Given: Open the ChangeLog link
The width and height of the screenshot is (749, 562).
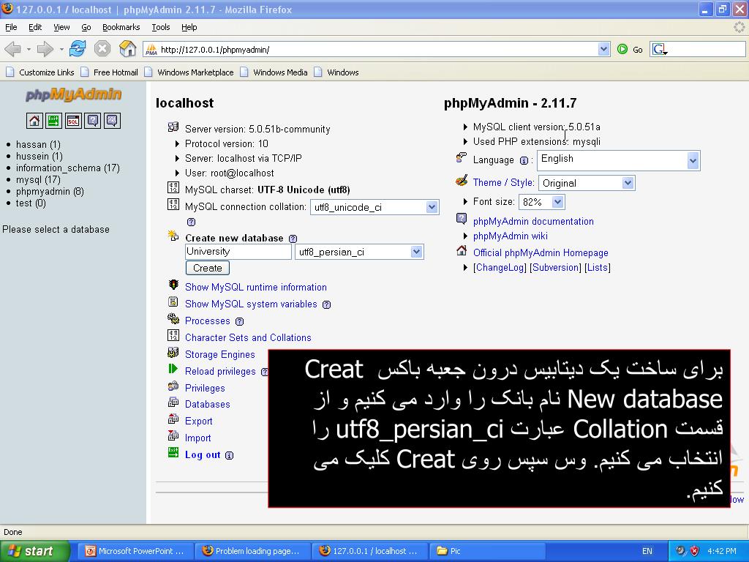Looking at the screenshot, I should click(500, 268).
